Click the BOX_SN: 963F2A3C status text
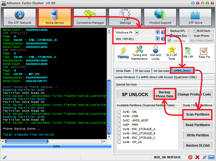Screen dimensions: 216x161 (168, 157)
